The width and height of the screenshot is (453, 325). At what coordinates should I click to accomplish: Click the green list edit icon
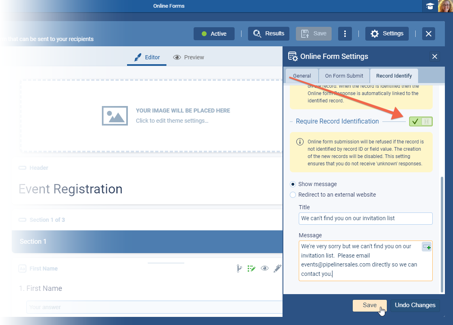(x=252, y=269)
